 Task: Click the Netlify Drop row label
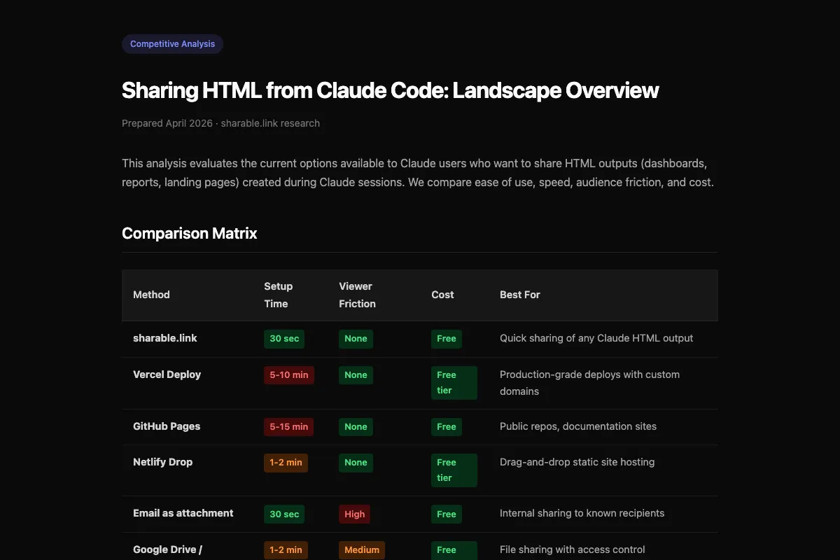pos(162,462)
